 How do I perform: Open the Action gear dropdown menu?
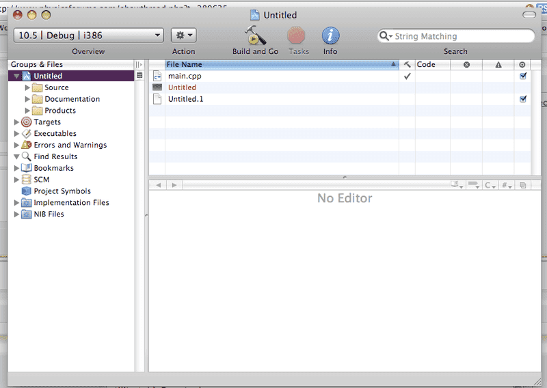tap(183, 36)
